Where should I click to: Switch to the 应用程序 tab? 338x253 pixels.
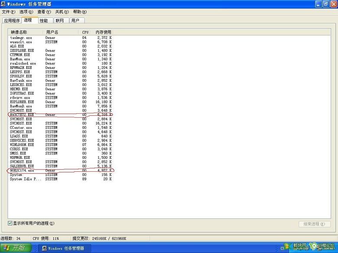pos(12,20)
